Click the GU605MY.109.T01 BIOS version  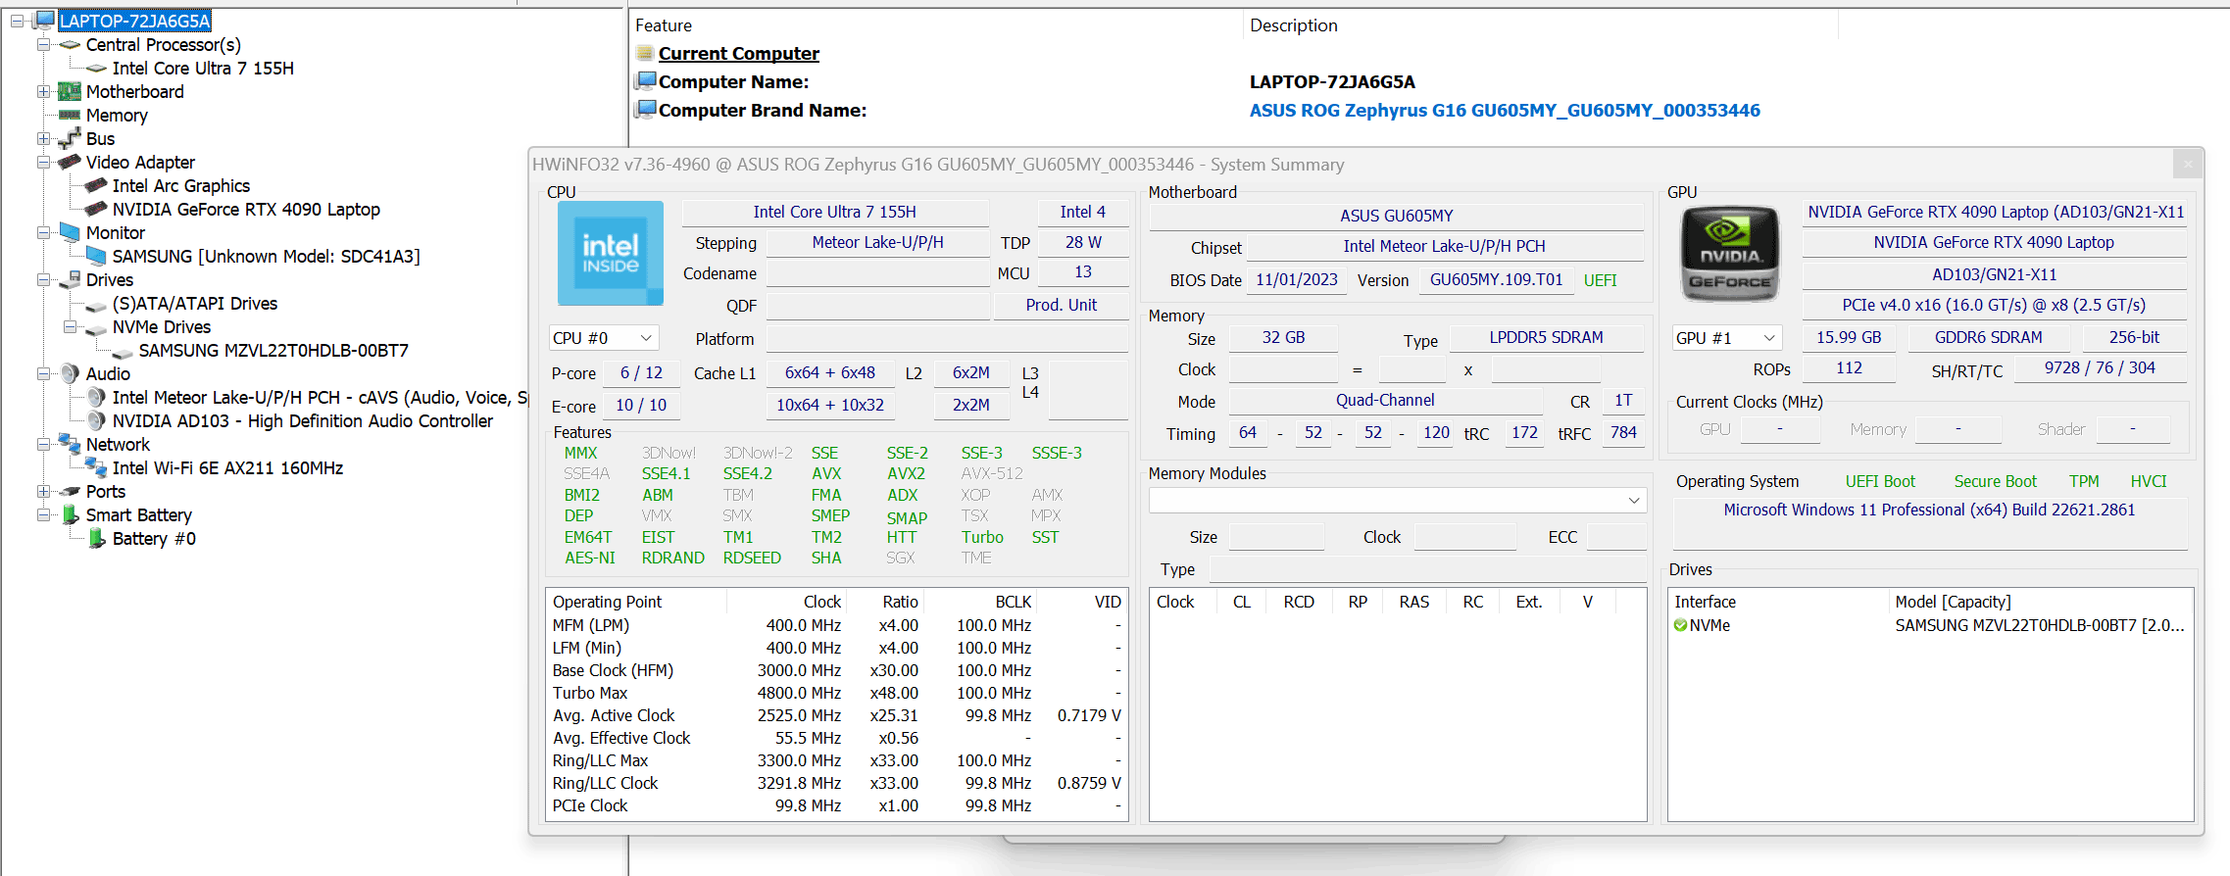tap(1497, 279)
